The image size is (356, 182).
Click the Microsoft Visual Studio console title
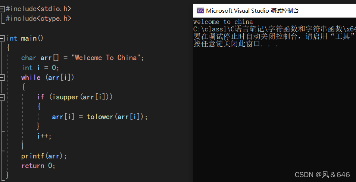[x=252, y=10]
